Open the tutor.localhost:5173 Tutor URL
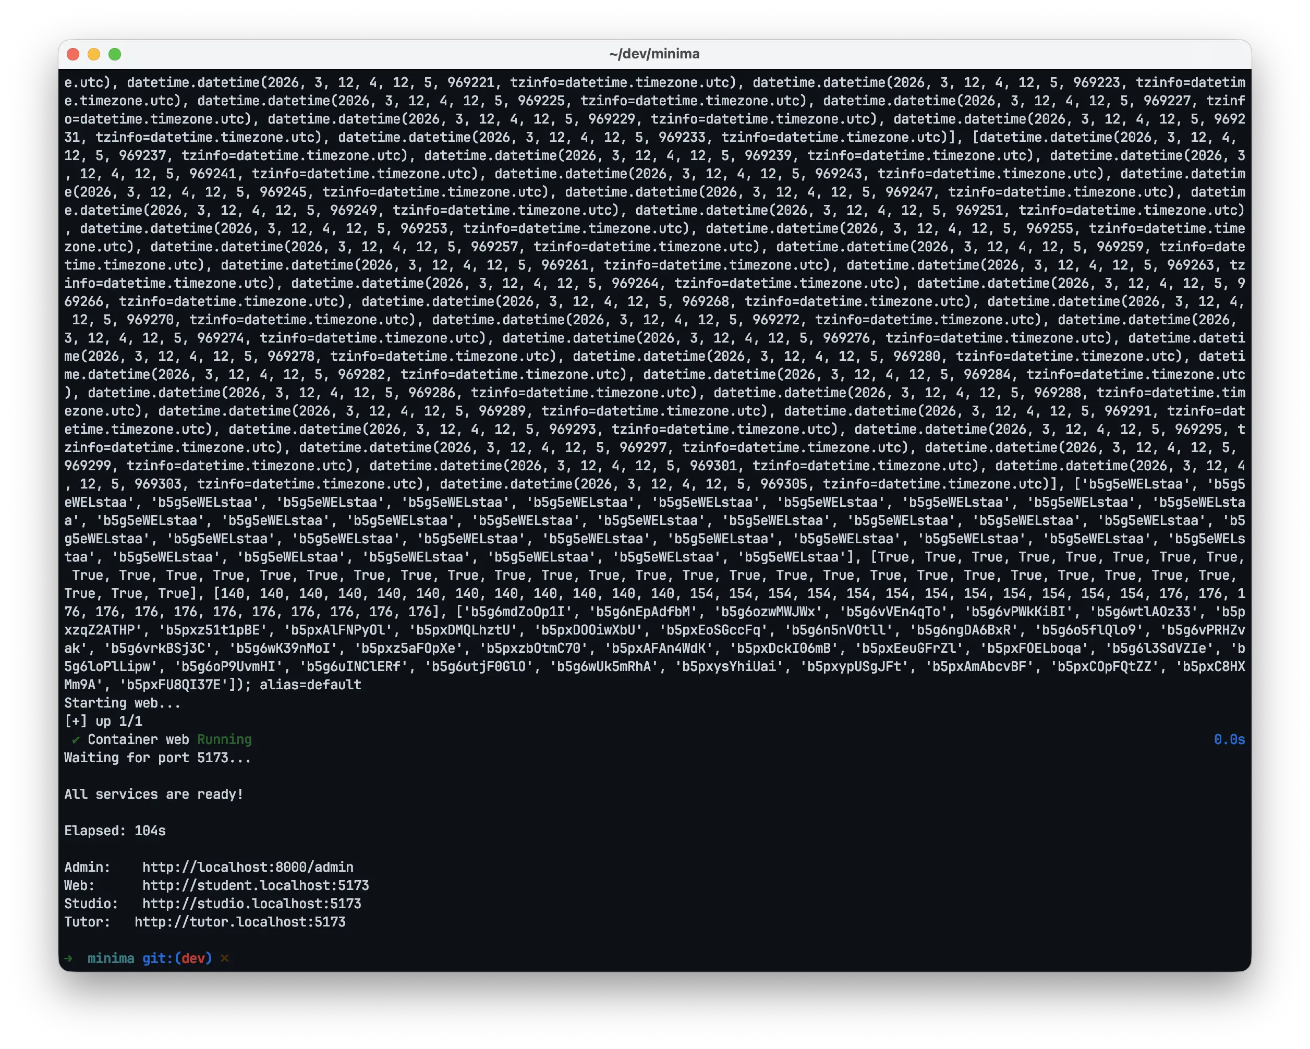 coord(240,921)
